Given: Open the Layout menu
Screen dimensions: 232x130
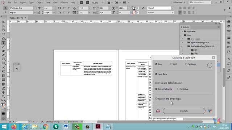Looking at the screenshot, I should (23, 3).
